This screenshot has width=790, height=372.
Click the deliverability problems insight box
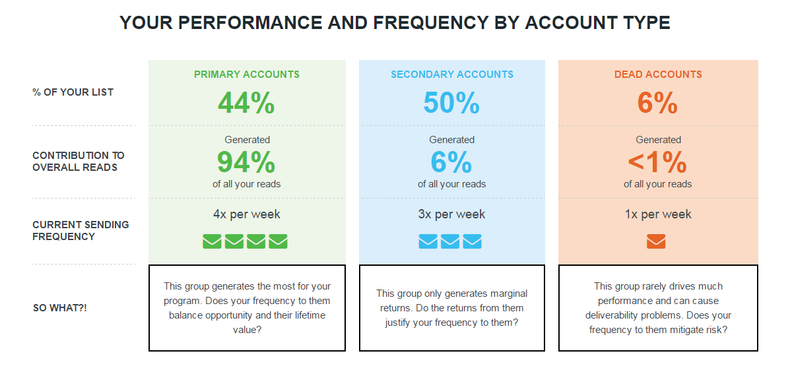[x=658, y=308]
